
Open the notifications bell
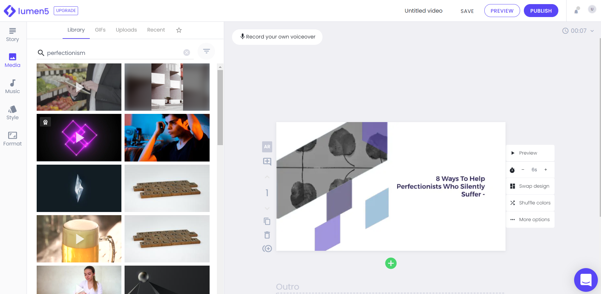click(576, 10)
